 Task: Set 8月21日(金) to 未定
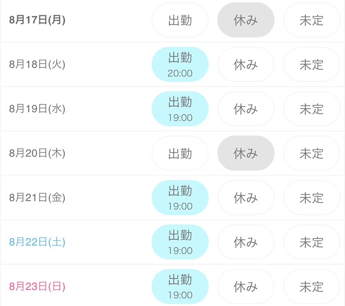312,197
